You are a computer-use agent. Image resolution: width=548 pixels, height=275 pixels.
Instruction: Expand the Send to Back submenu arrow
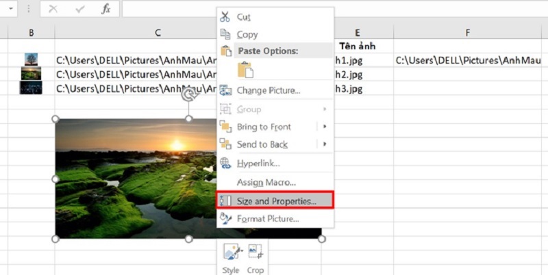tap(325, 144)
